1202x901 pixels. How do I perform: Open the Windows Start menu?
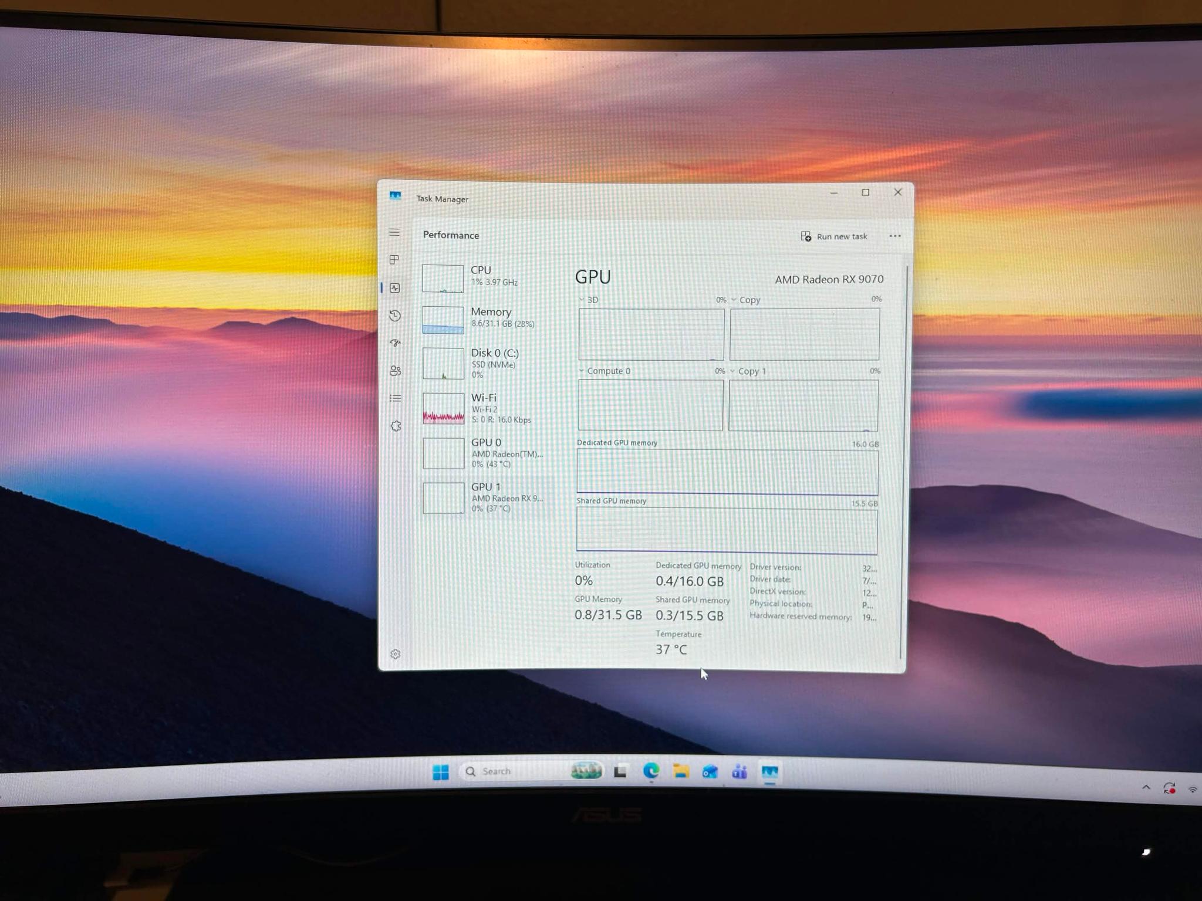441,772
